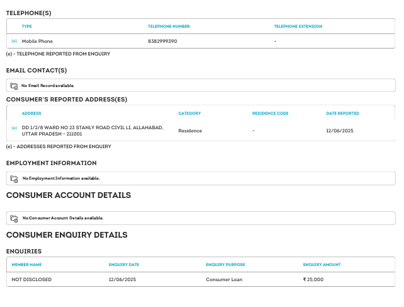Click the MEMBER NAME column header

pos(26,265)
